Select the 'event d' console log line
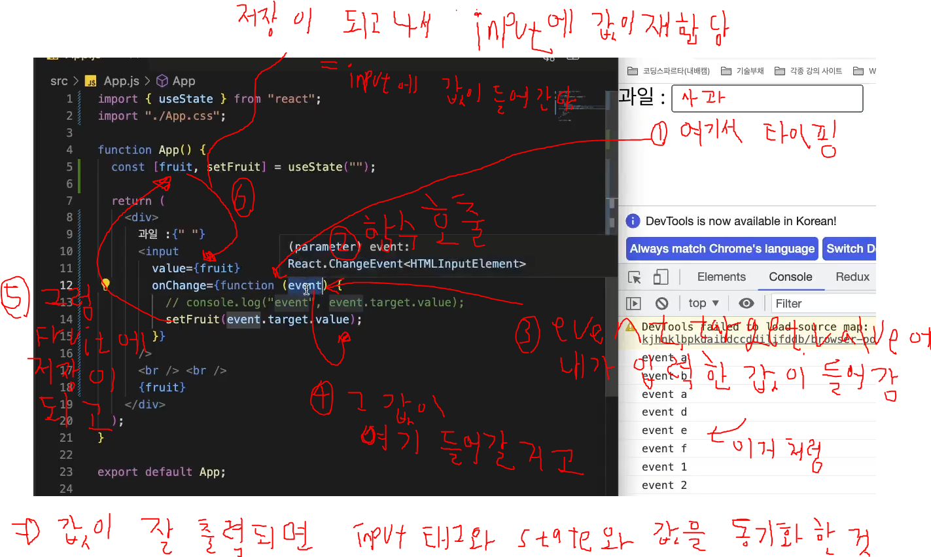Image resolution: width=931 pixels, height=557 pixels. [x=664, y=412]
